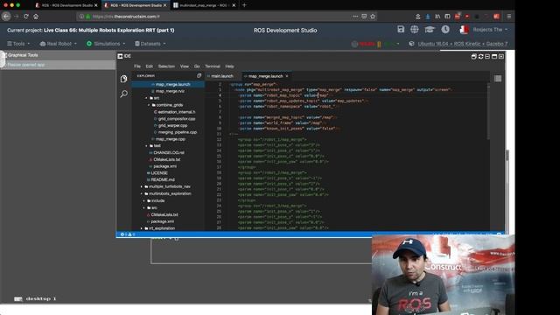Image resolution: width=560 pixels, height=315 pixels.
Task: Close the map_merge.launch editor tab
Action: tap(287, 76)
